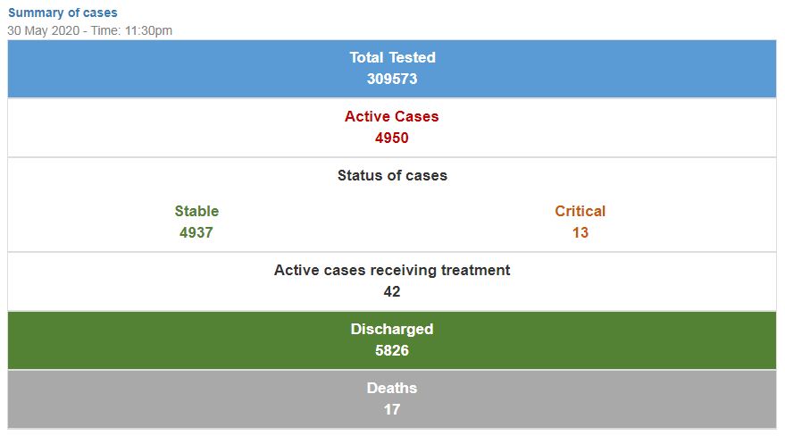The height and width of the screenshot is (436, 785).
Task: Click the Discharged label
Action: tap(392, 330)
